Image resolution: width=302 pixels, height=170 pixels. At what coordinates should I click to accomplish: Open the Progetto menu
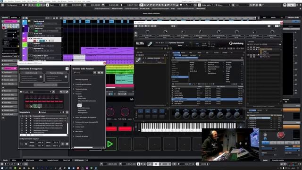pos(18,1)
